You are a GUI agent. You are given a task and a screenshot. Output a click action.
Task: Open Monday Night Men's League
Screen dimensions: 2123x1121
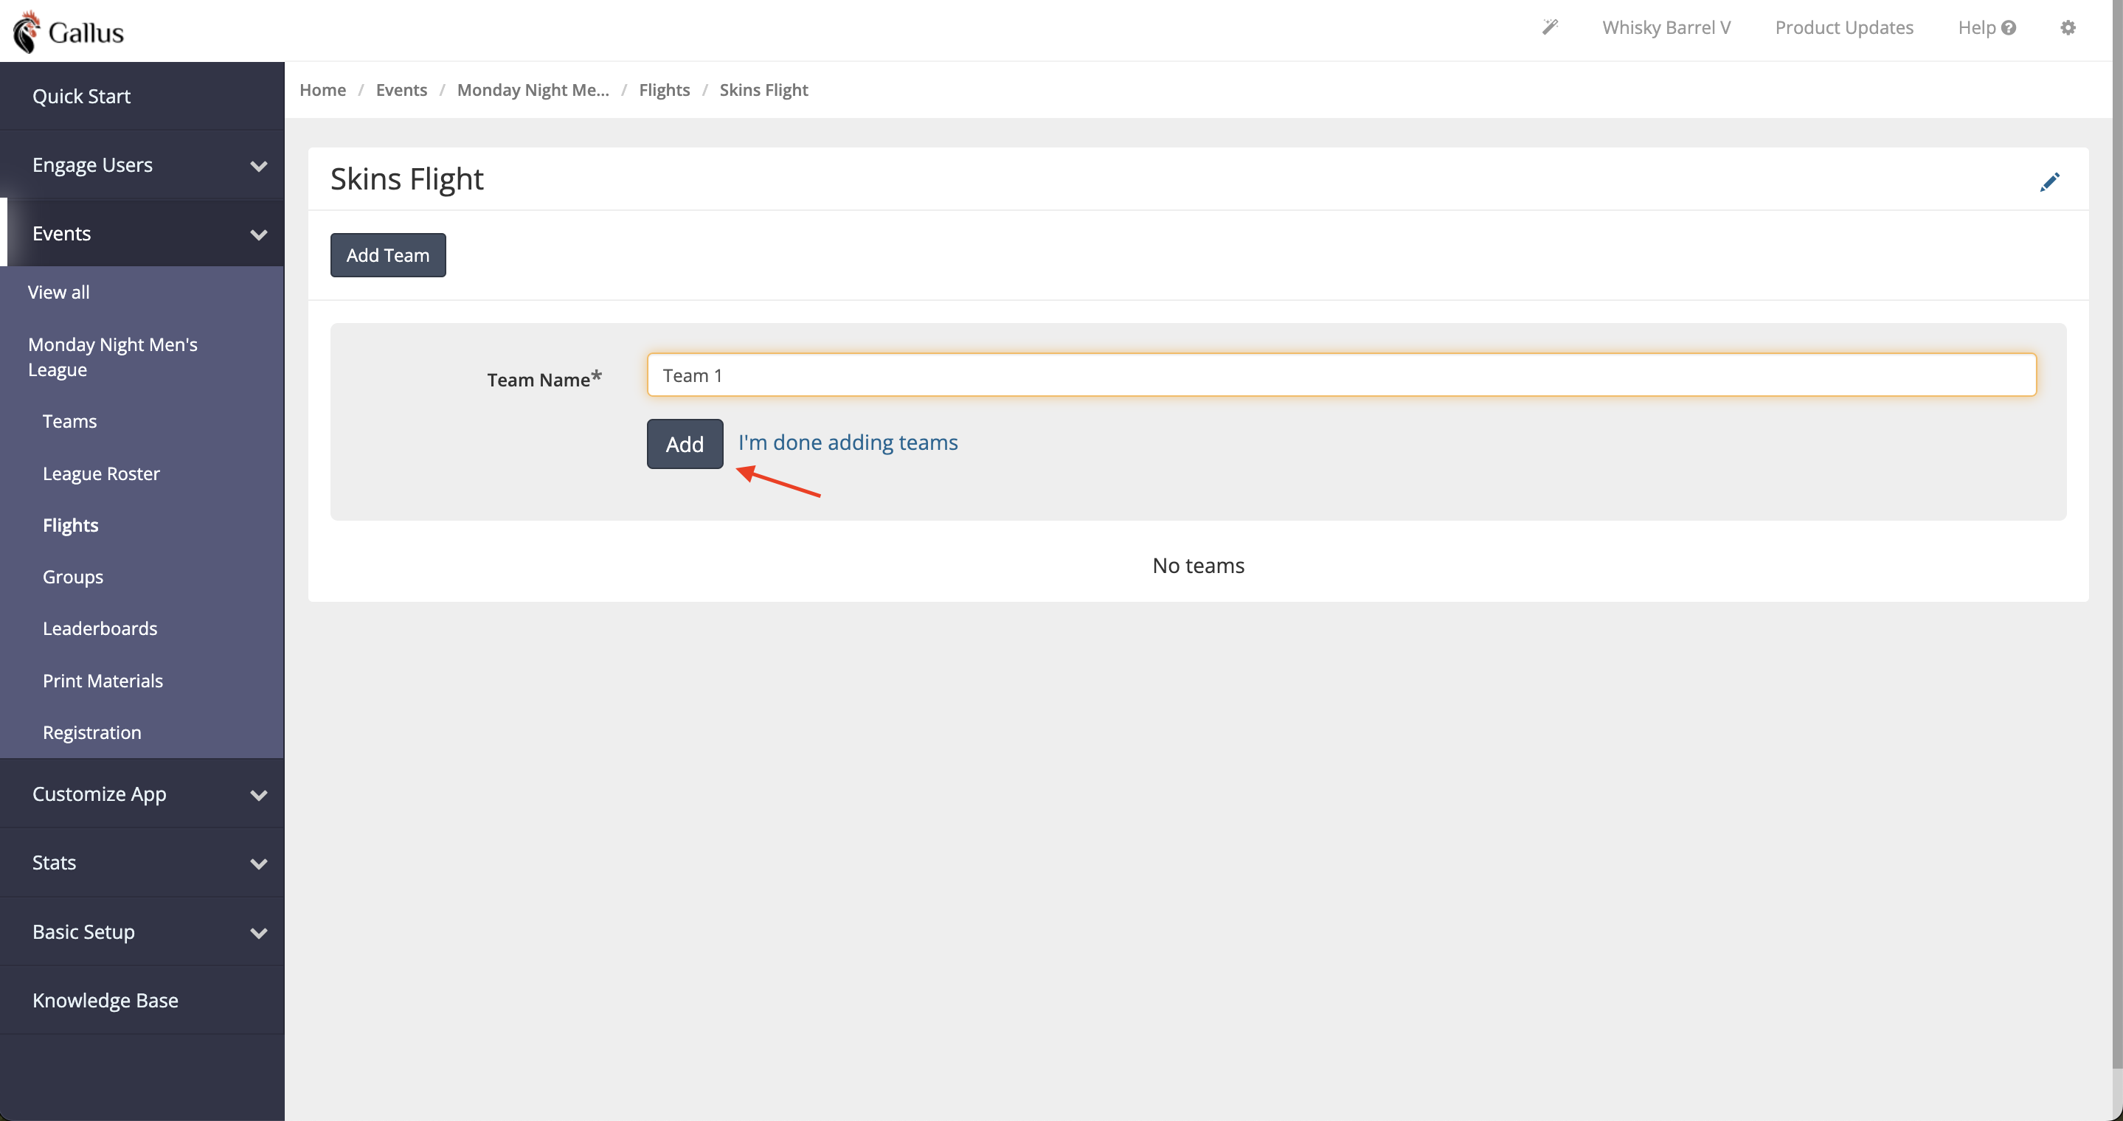[x=113, y=357]
